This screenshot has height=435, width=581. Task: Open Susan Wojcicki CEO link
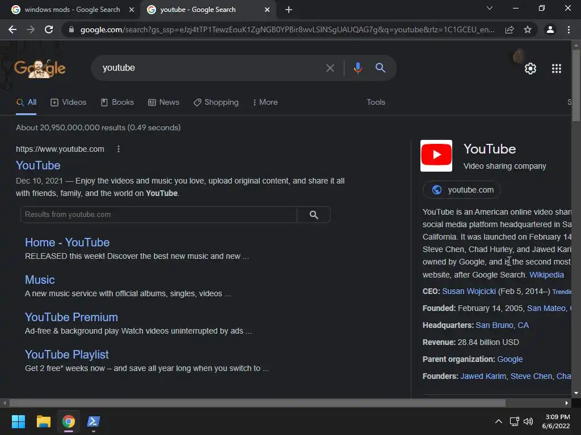[x=469, y=292]
